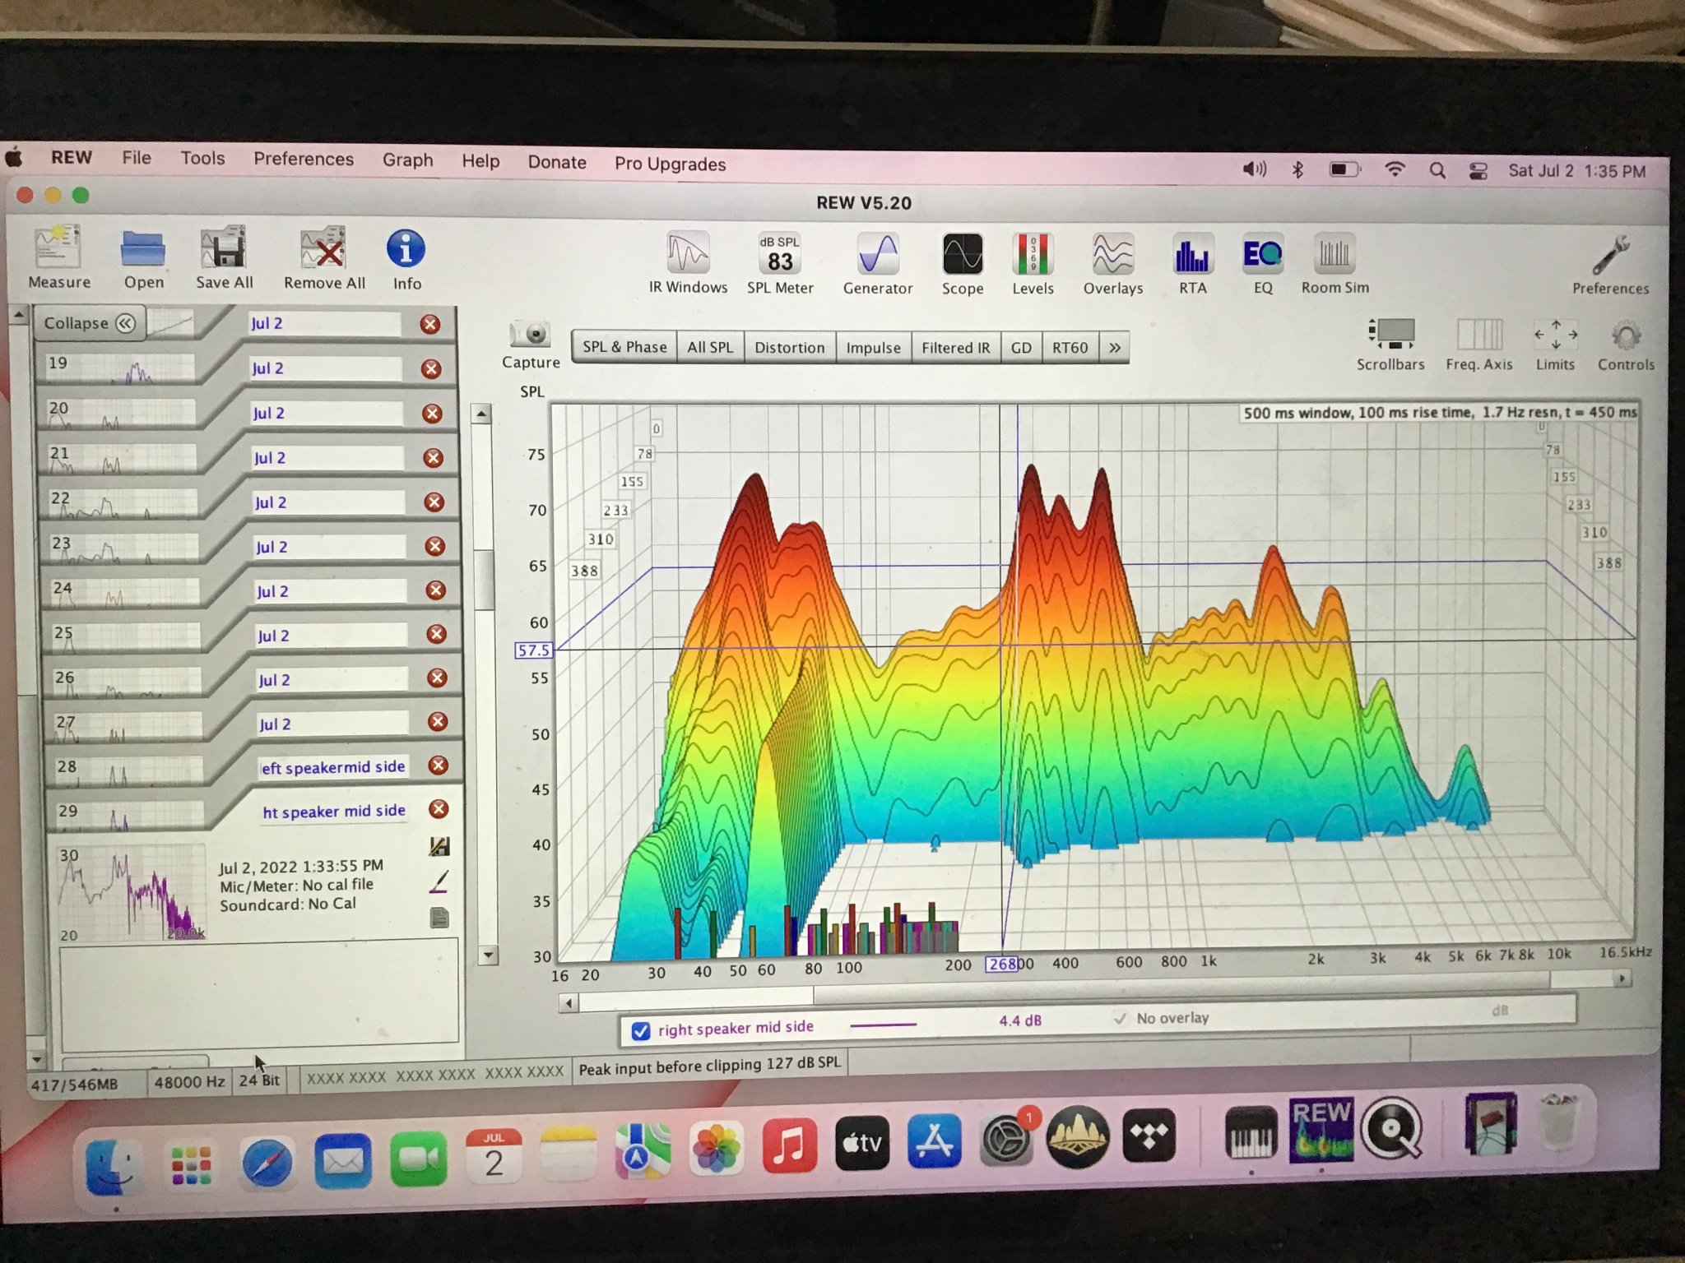Click notes page icon of measurement 30

tap(439, 918)
